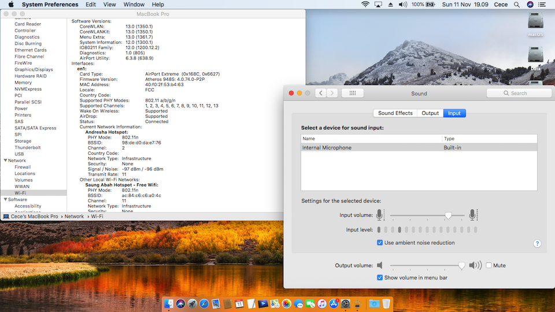Image resolution: width=555 pixels, height=312 pixels.
Task: Toggle Use ambient noise reduction checkbox
Action: tap(380, 243)
